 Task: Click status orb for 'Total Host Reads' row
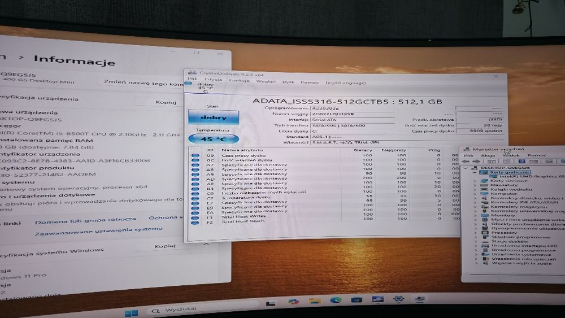coord(195,222)
